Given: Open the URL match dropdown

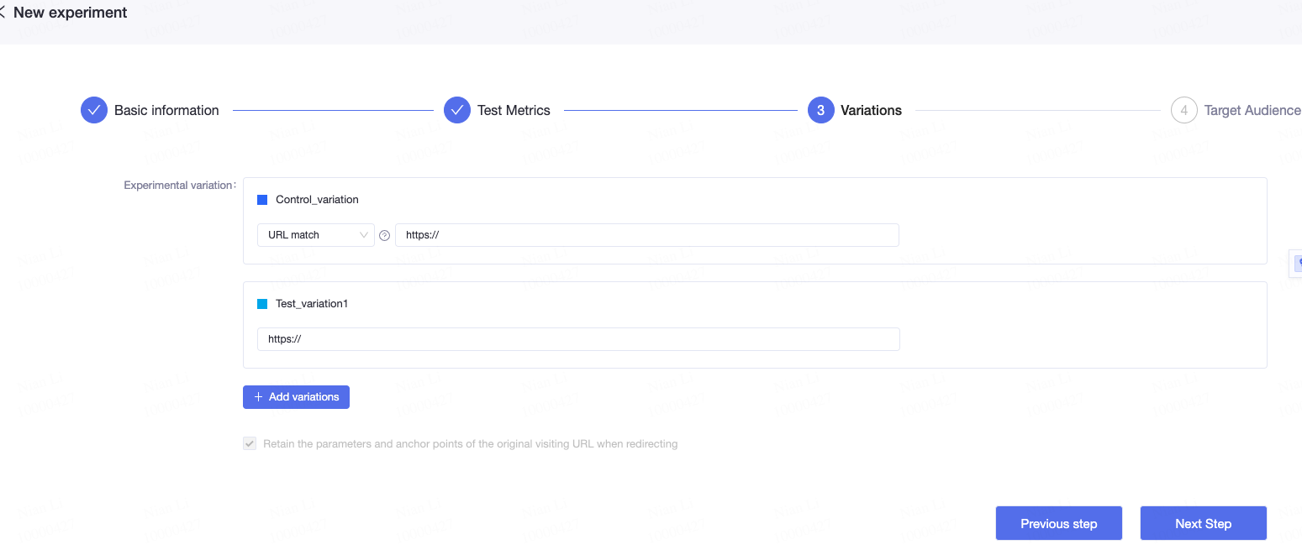Looking at the screenshot, I should (316, 235).
